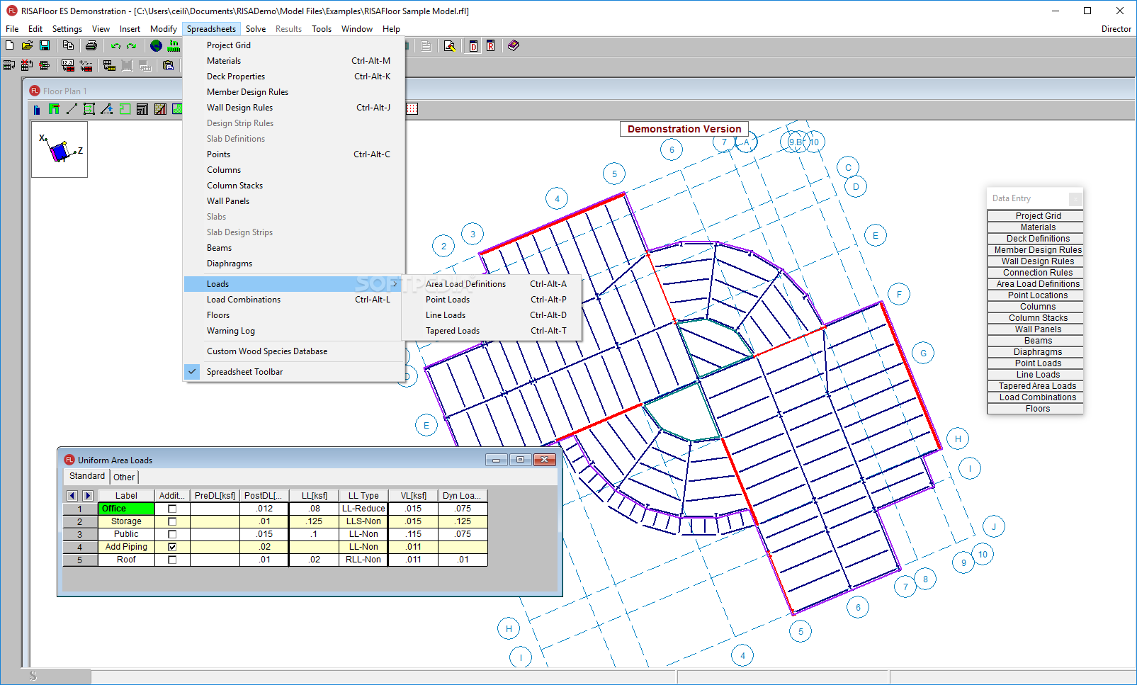Save the model using the floppy disk icon
Image resolution: width=1137 pixels, height=685 pixels.
[x=45, y=45]
